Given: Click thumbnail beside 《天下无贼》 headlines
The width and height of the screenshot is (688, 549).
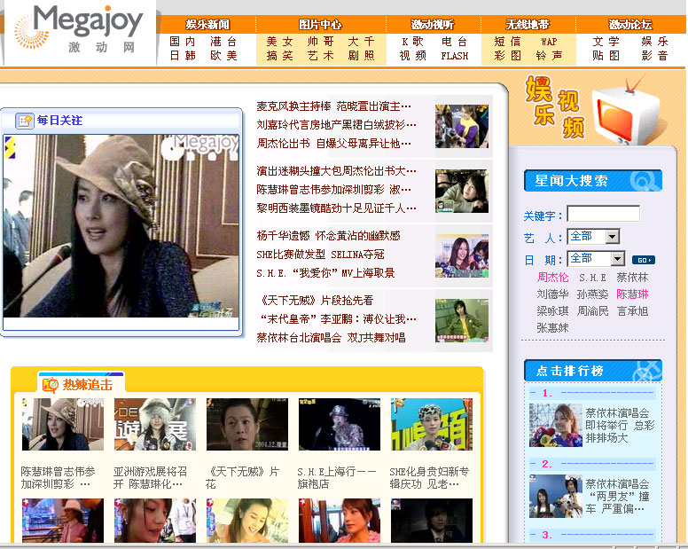Looking at the screenshot, I should 462,320.
